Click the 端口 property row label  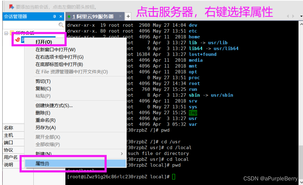tap(9, 143)
